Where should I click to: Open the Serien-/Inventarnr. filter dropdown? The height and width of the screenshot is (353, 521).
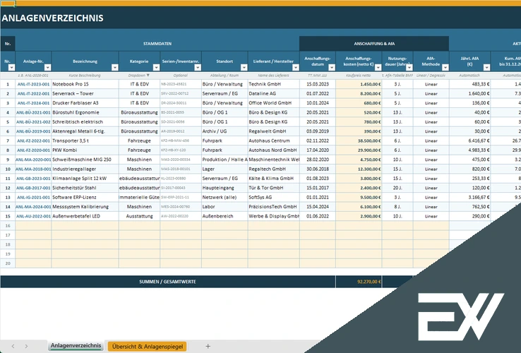tap(198, 68)
